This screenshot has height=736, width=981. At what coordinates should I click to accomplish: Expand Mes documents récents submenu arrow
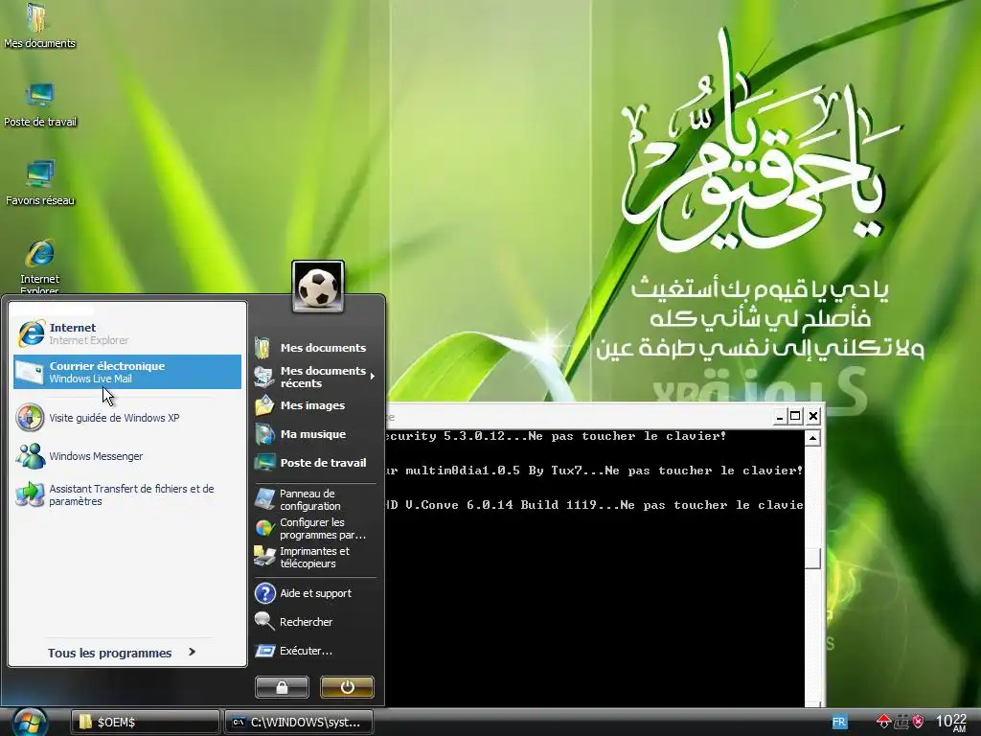click(373, 376)
